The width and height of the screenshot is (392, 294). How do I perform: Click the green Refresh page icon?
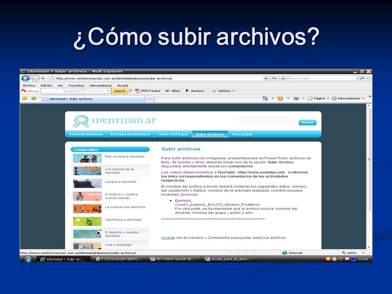coord(274,78)
